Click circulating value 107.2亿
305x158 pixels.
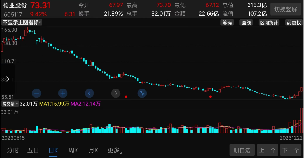tap(257, 14)
